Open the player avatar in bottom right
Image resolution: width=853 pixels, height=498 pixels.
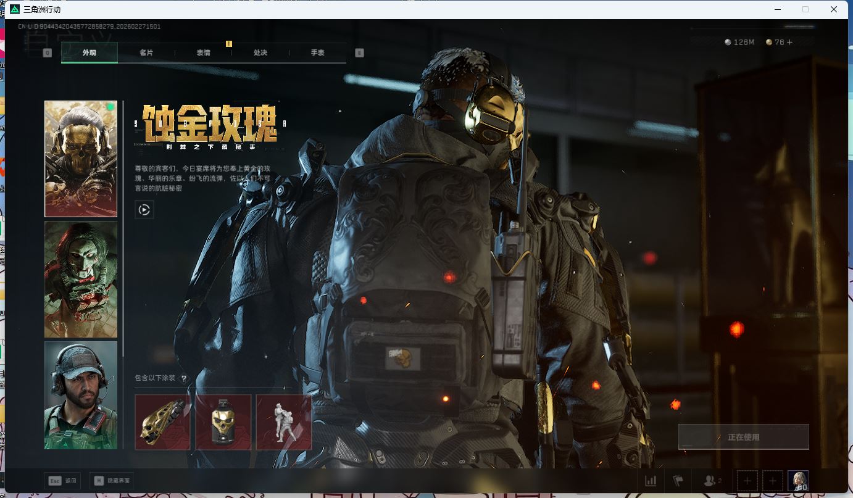798,481
